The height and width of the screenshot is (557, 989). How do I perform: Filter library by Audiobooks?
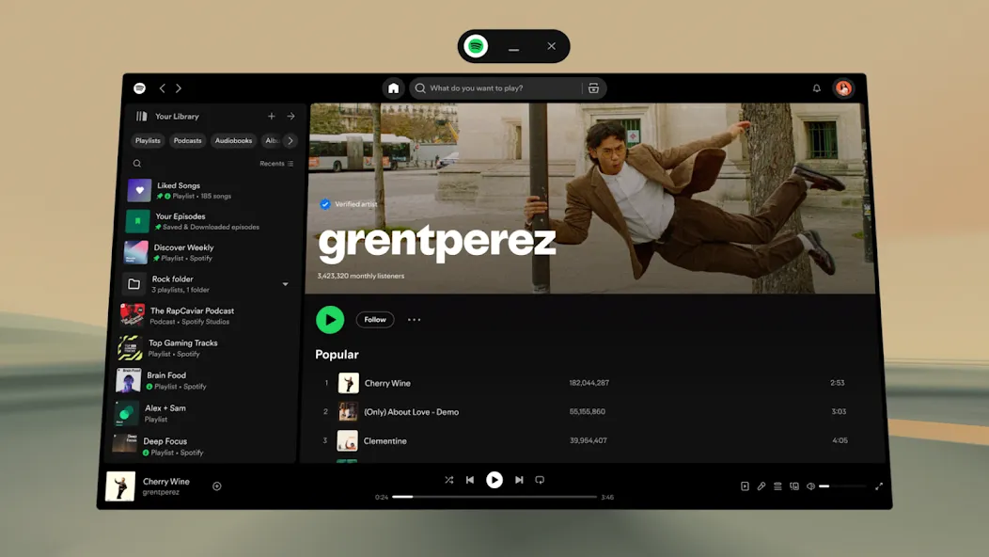[233, 141]
